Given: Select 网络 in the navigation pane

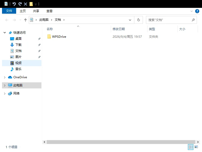Looking at the screenshot, I should pyautogui.click(x=16, y=93).
